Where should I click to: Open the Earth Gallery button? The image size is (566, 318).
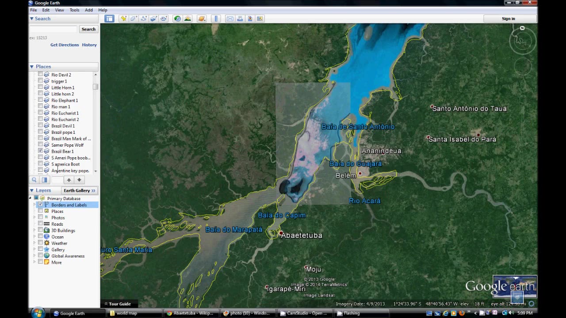click(79, 190)
